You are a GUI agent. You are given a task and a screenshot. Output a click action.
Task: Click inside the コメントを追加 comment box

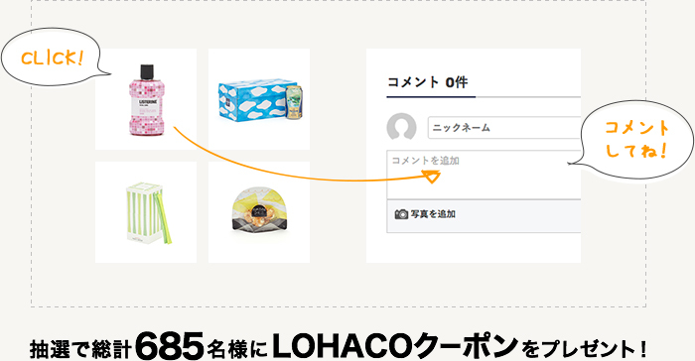point(484,175)
